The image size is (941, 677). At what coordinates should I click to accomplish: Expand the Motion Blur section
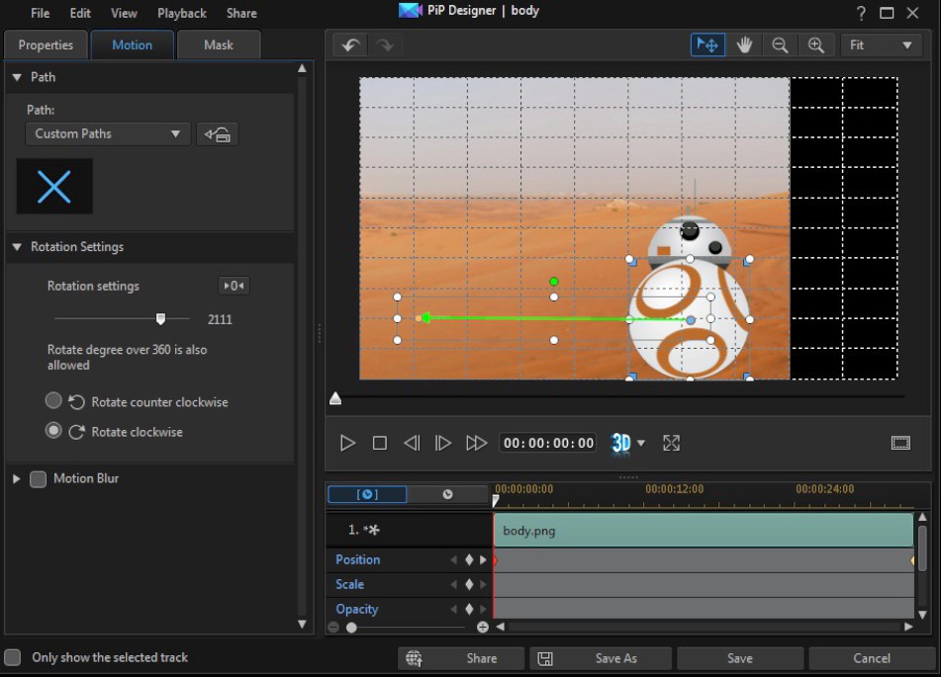(x=17, y=478)
